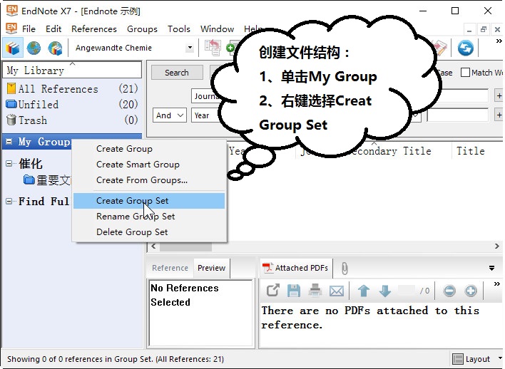The height and width of the screenshot is (369, 505).
Task: Click the Search button
Action: (x=177, y=73)
